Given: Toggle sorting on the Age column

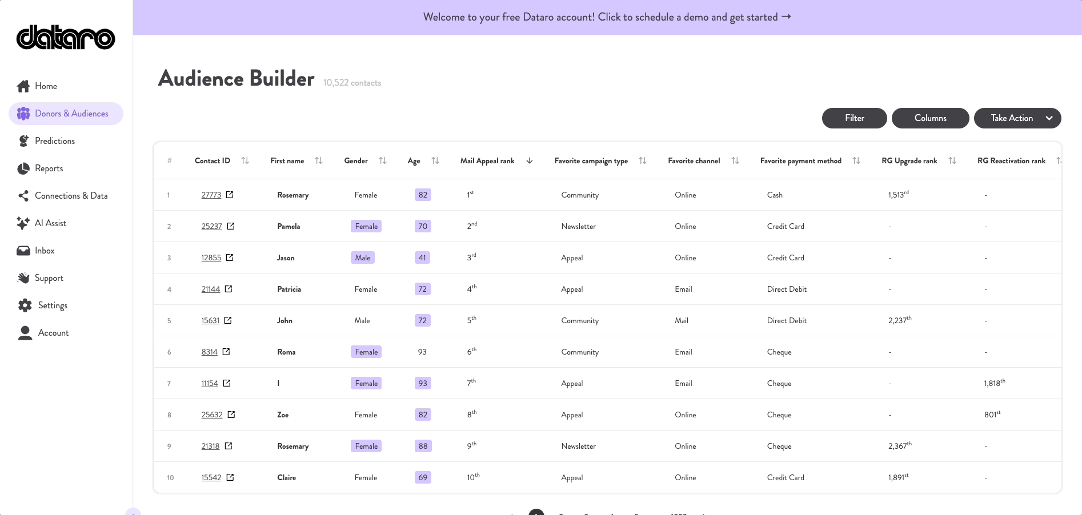Looking at the screenshot, I should point(435,160).
